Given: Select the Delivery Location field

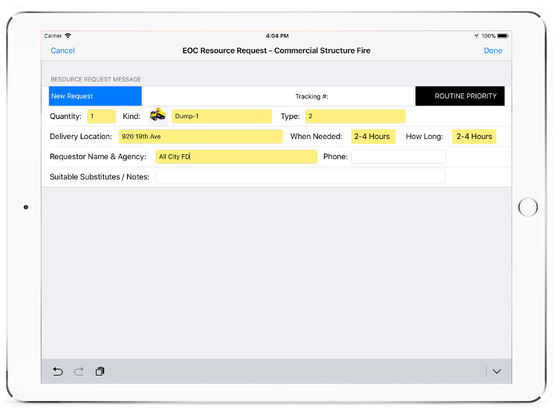Looking at the screenshot, I should (x=200, y=136).
